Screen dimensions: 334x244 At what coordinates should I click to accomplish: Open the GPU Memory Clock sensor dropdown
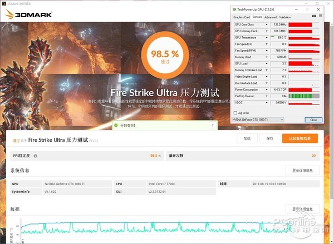tap(266, 31)
